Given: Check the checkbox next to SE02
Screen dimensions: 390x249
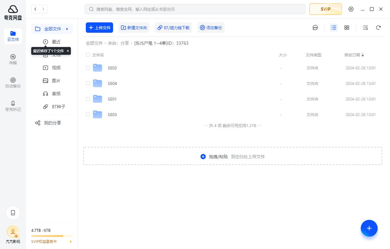Looking at the screenshot, I should (x=88, y=68).
